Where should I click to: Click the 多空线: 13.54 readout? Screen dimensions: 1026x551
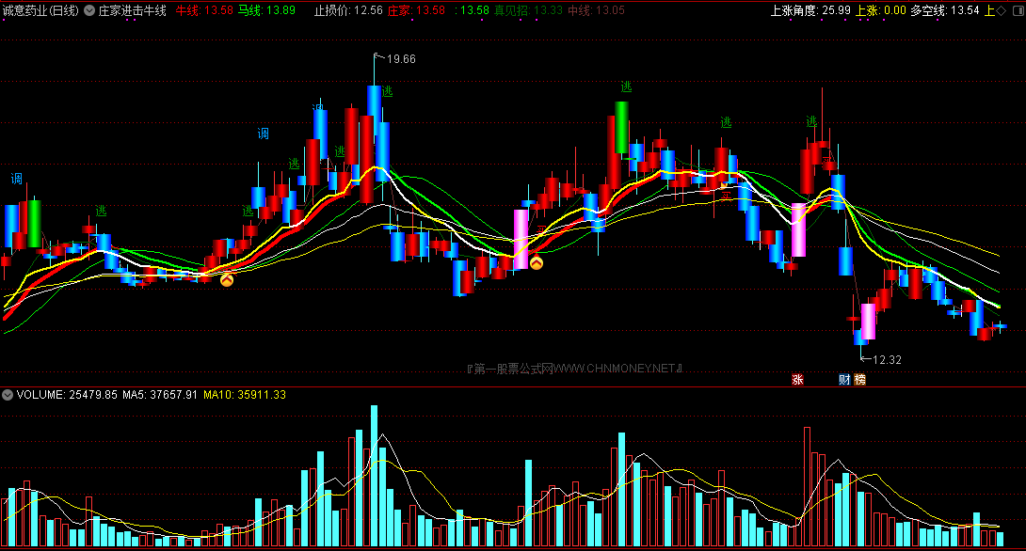coord(945,10)
